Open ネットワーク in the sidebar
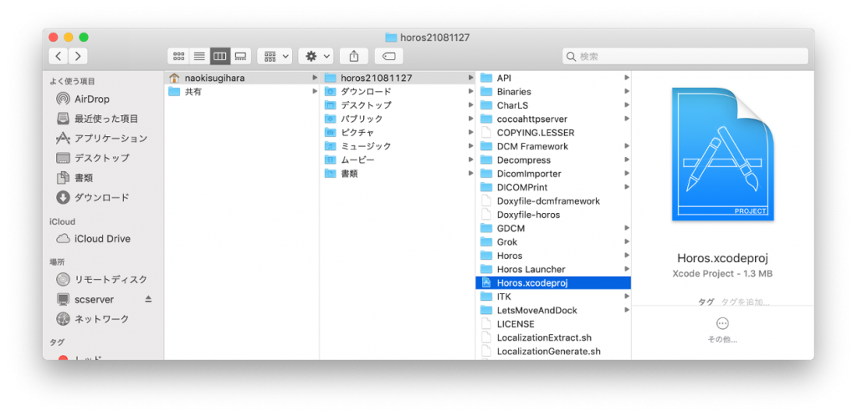The width and height of the screenshot is (857, 416). pyautogui.click(x=92, y=319)
